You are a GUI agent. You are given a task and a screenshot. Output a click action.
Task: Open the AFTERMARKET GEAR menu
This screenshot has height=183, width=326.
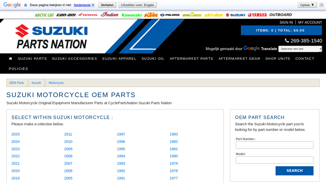pyautogui.click(x=239, y=59)
